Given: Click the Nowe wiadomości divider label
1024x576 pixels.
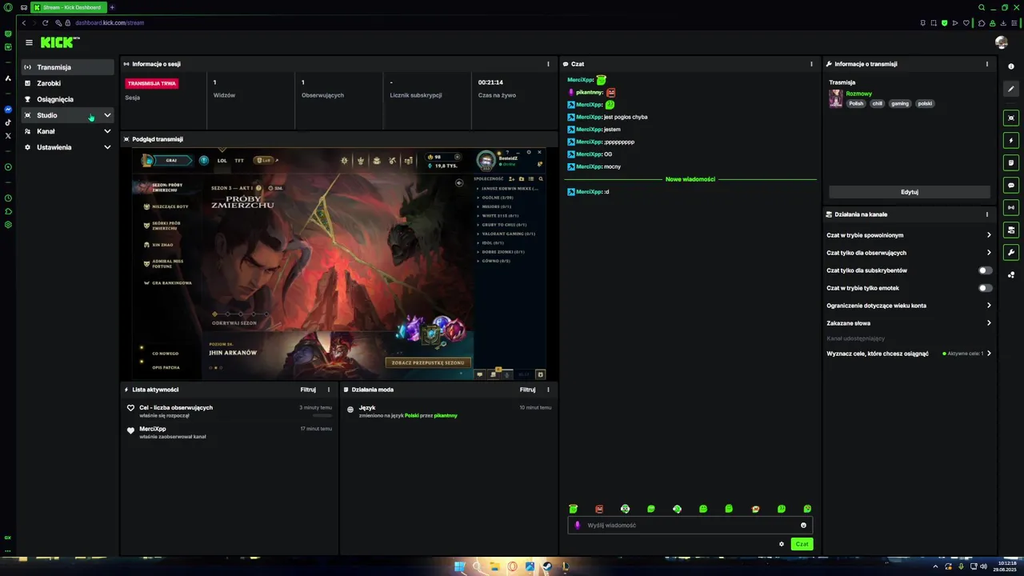Looking at the screenshot, I should pos(690,179).
